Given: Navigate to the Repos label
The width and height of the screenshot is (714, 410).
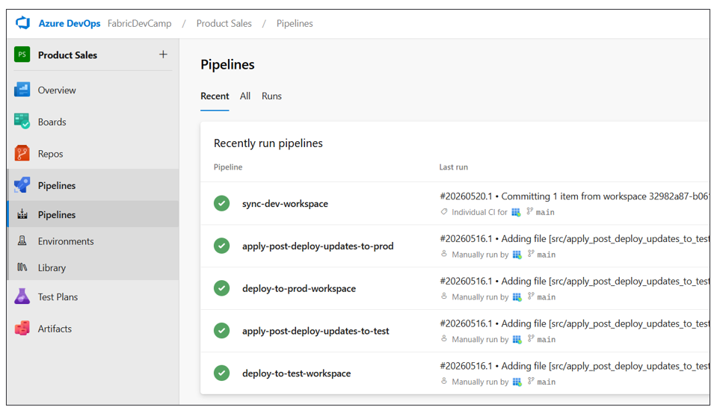Looking at the screenshot, I should pyautogui.click(x=51, y=154).
